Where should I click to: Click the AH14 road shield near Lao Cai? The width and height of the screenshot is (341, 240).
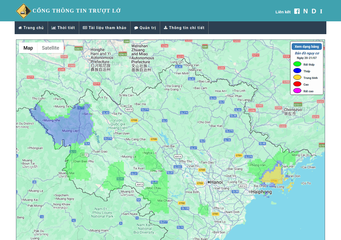pos(129,110)
